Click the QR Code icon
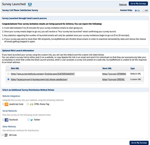This screenshot has height=145, width=150. [6, 135]
